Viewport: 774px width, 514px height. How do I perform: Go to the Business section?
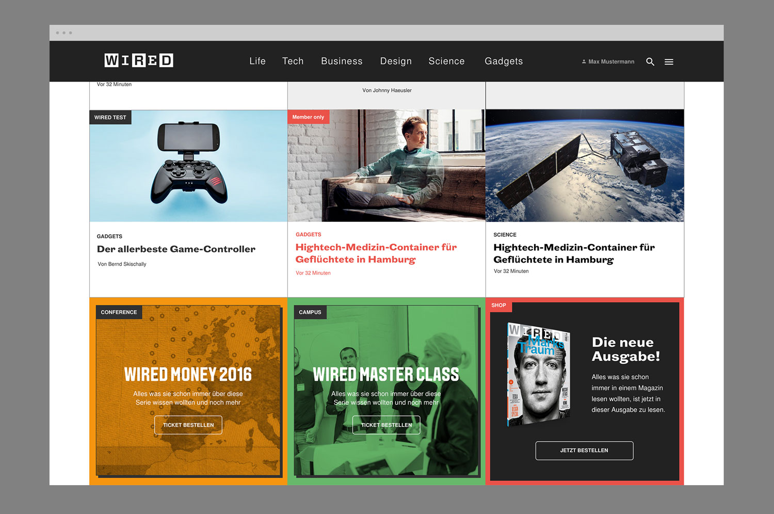(x=342, y=61)
